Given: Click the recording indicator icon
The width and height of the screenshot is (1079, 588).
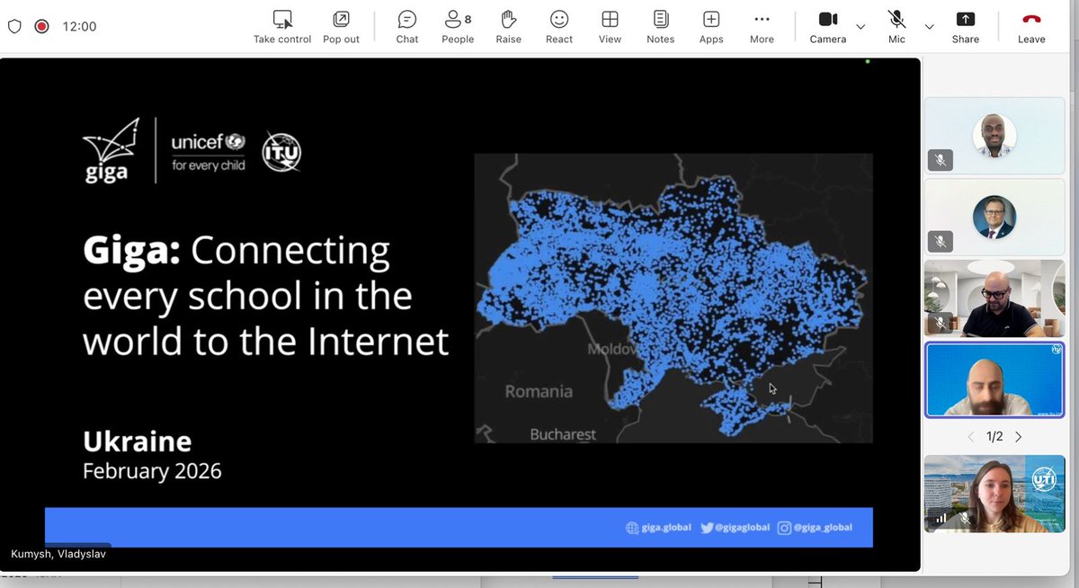Looking at the screenshot, I should tap(41, 26).
